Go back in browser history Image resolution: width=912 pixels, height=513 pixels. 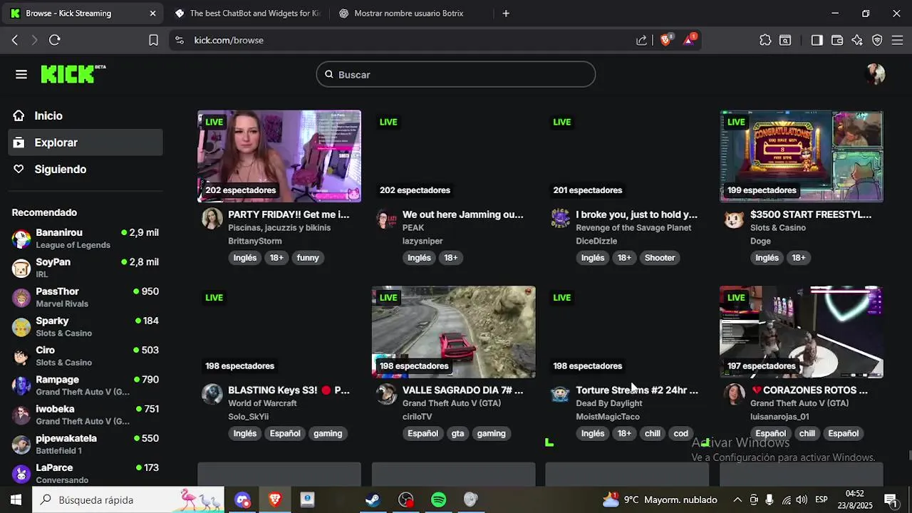[15, 41]
